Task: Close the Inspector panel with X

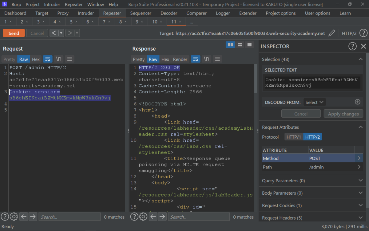Action: 363,46
